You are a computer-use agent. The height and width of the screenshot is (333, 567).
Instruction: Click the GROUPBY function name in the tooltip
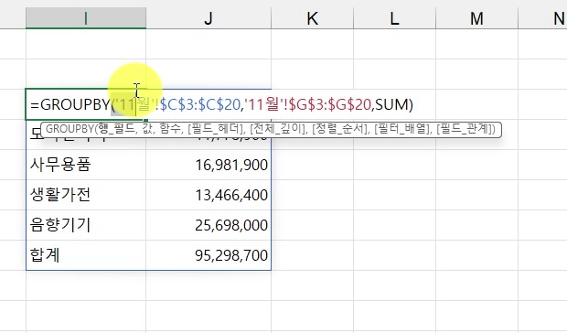(70, 129)
